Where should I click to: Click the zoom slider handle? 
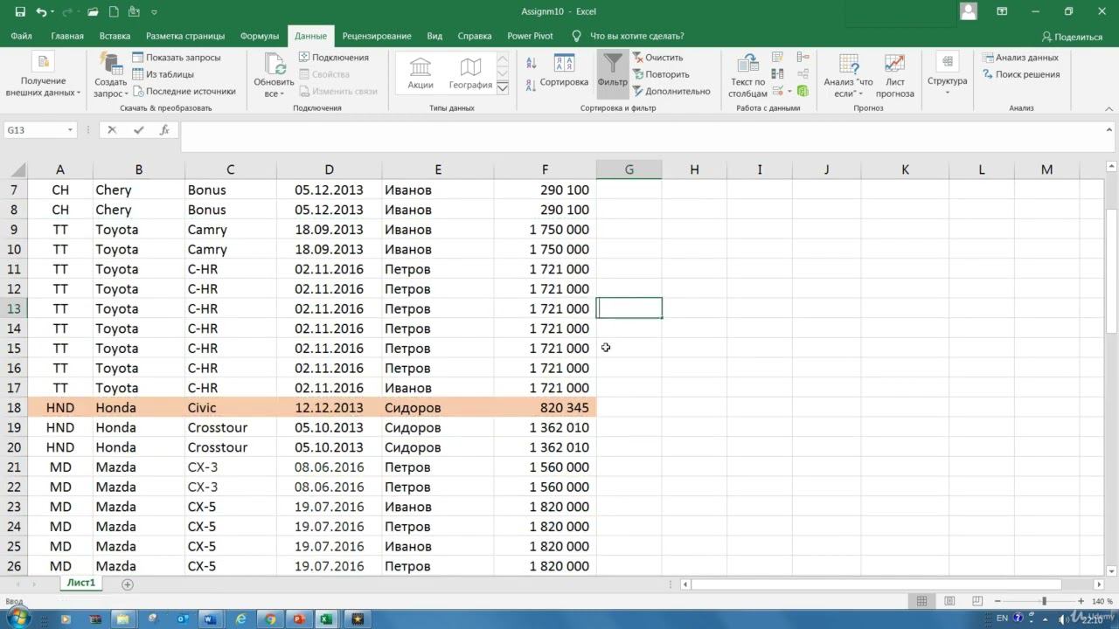1044,601
